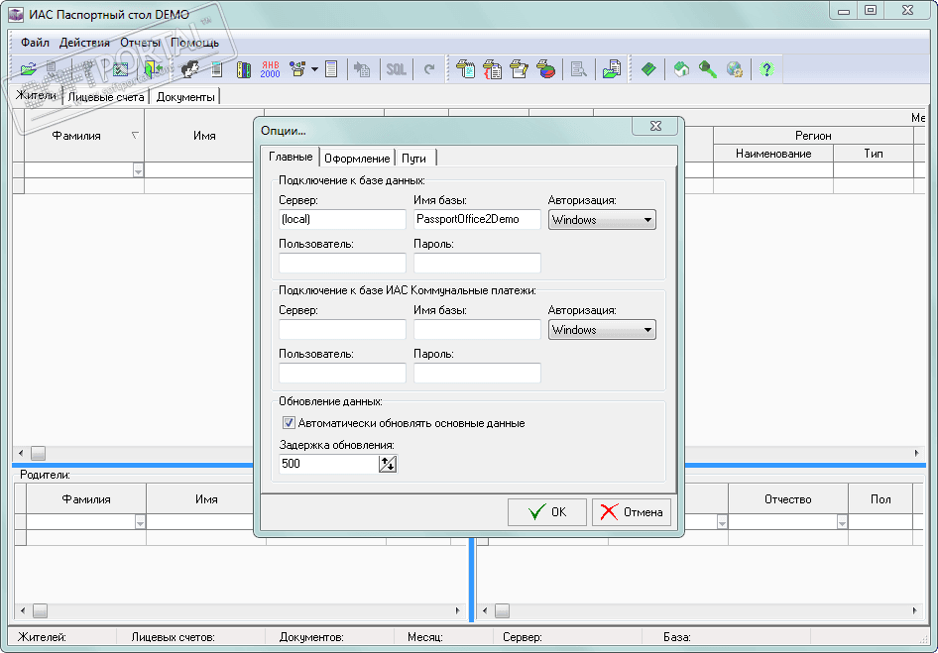Open the residents person-figure toolbar icon

click(x=189, y=69)
